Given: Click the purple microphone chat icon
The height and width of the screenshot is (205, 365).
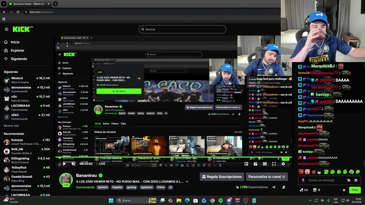Looking at the screenshot, I should pyautogui.click(x=303, y=180).
